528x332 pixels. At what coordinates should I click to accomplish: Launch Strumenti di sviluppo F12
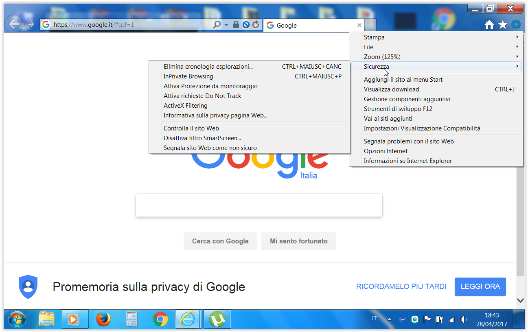pos(436,108)
